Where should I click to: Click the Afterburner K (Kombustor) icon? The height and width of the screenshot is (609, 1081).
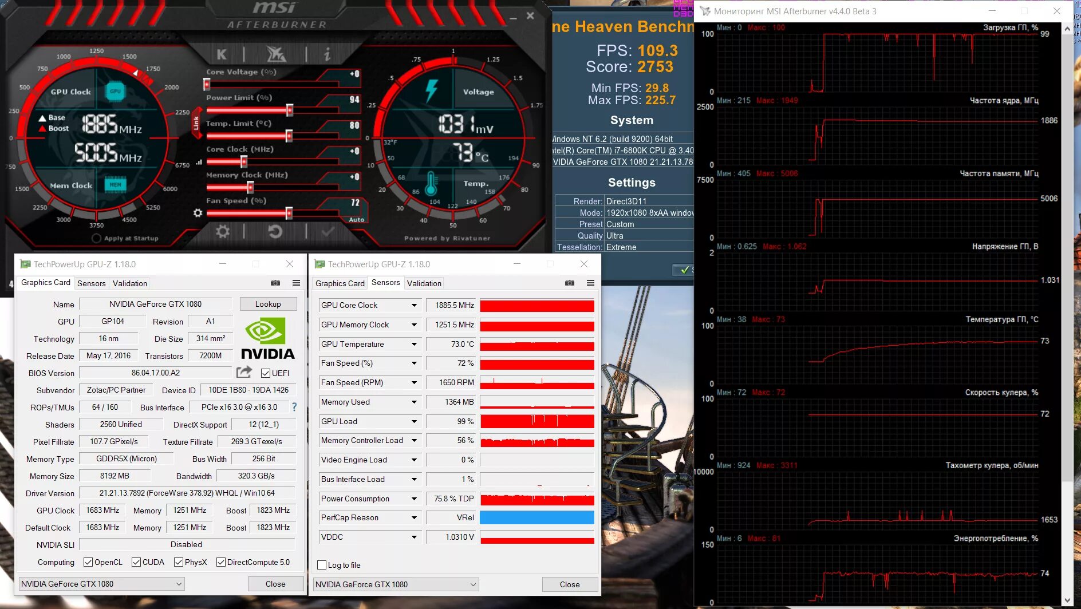click(222, 54)
